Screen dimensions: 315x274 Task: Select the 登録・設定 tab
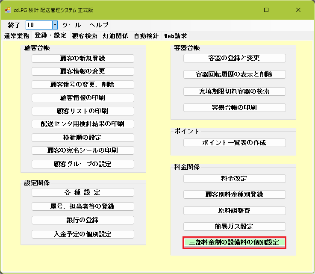pos(50,35)
